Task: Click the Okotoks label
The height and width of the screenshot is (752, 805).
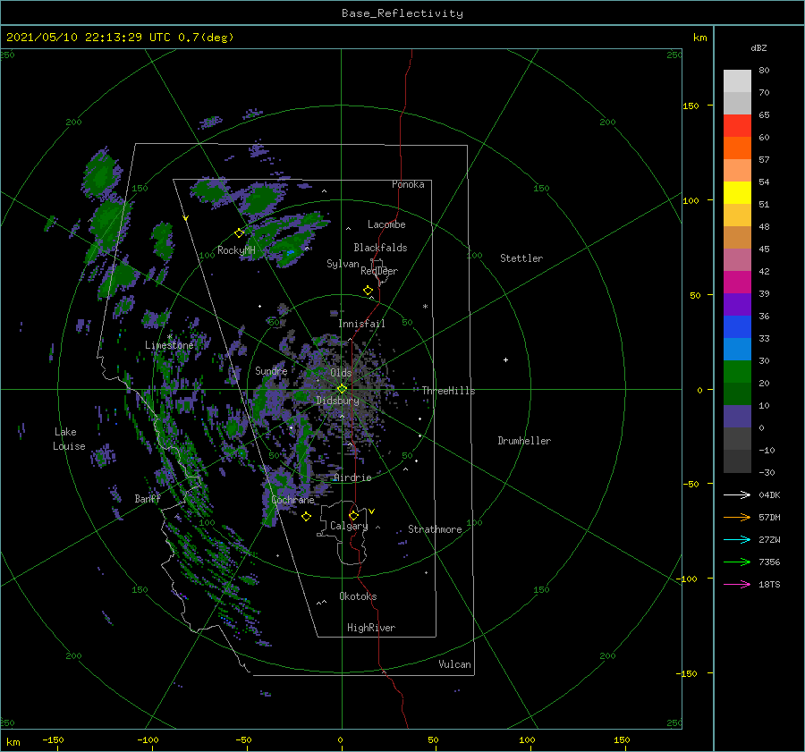Action: tap(358, 596)
